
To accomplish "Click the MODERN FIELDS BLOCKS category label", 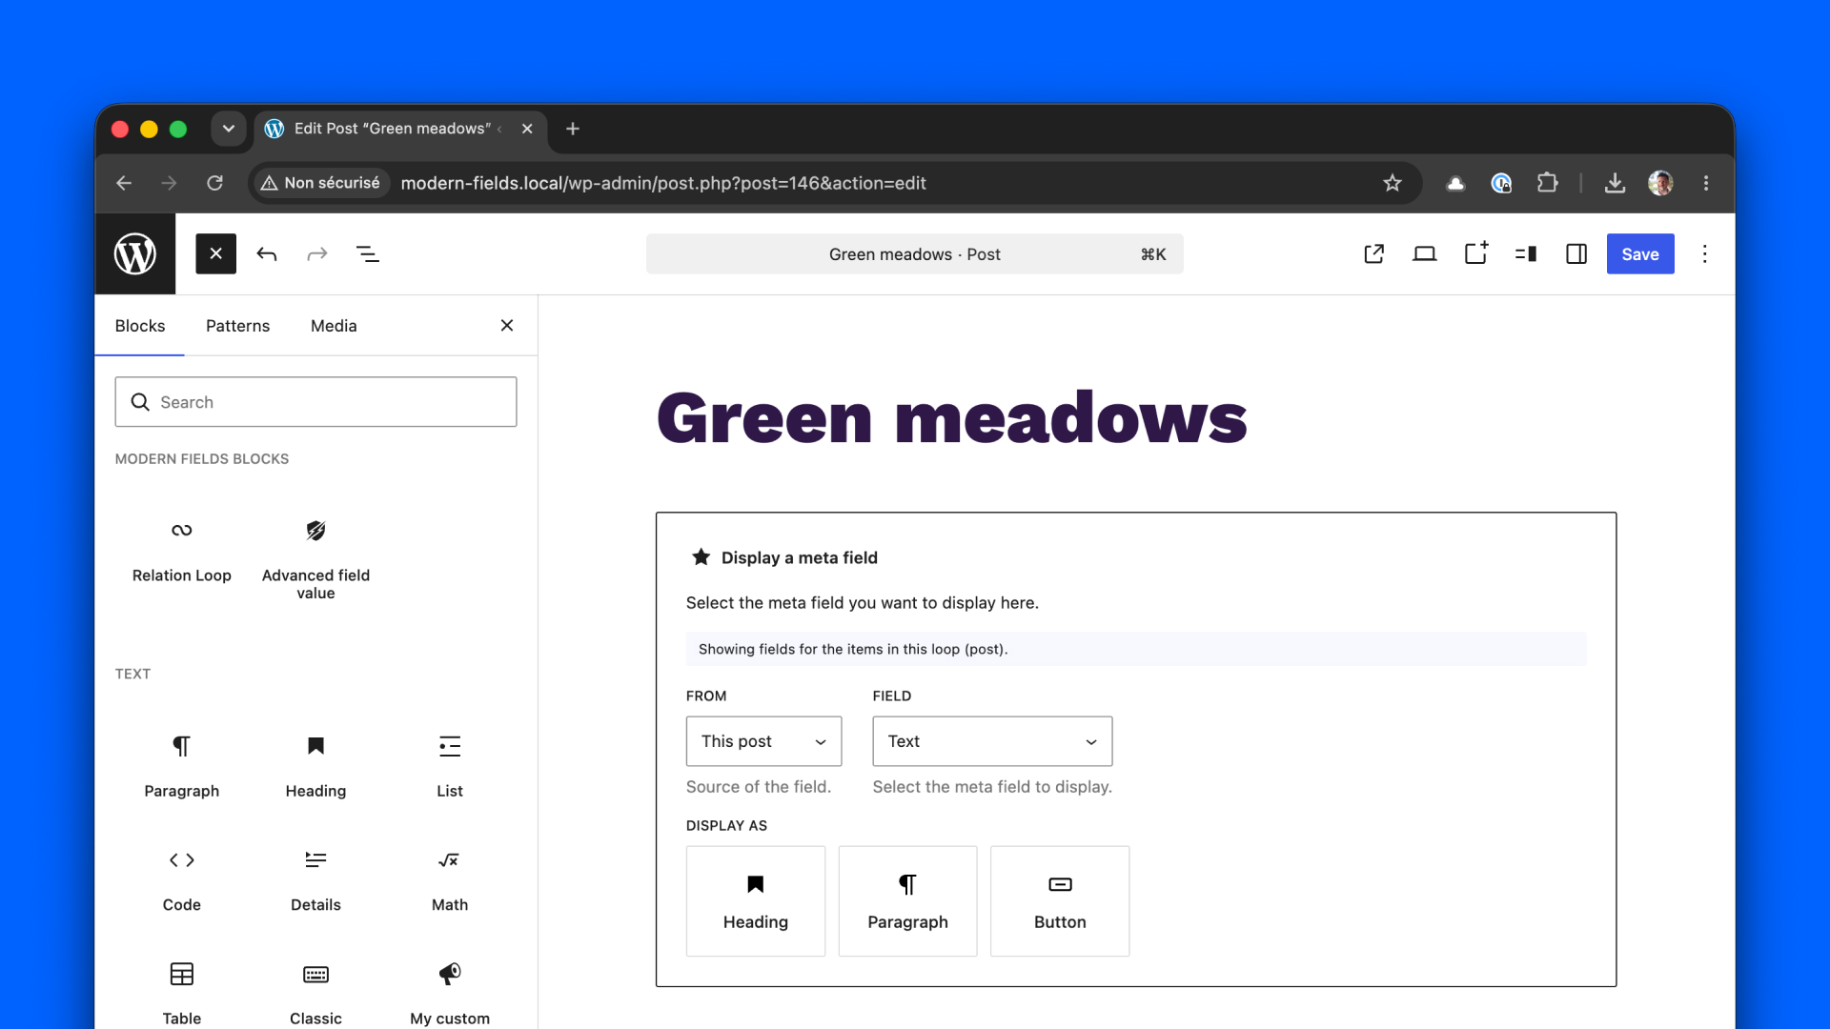I will pos(202,459).
